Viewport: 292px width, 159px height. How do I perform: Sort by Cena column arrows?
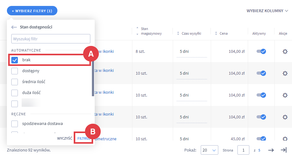pyautogui.click(x=216, y=33)
